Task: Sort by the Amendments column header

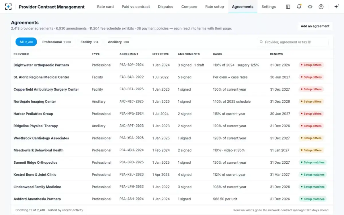Action: [x=189, y=54]
